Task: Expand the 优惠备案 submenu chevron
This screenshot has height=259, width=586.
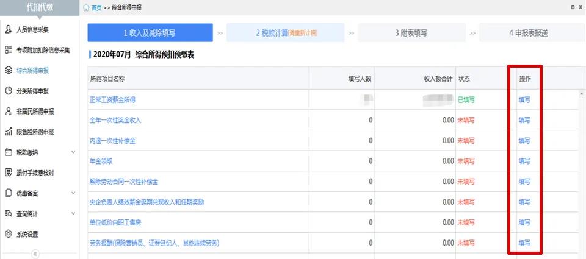Action: click(73, 193)
